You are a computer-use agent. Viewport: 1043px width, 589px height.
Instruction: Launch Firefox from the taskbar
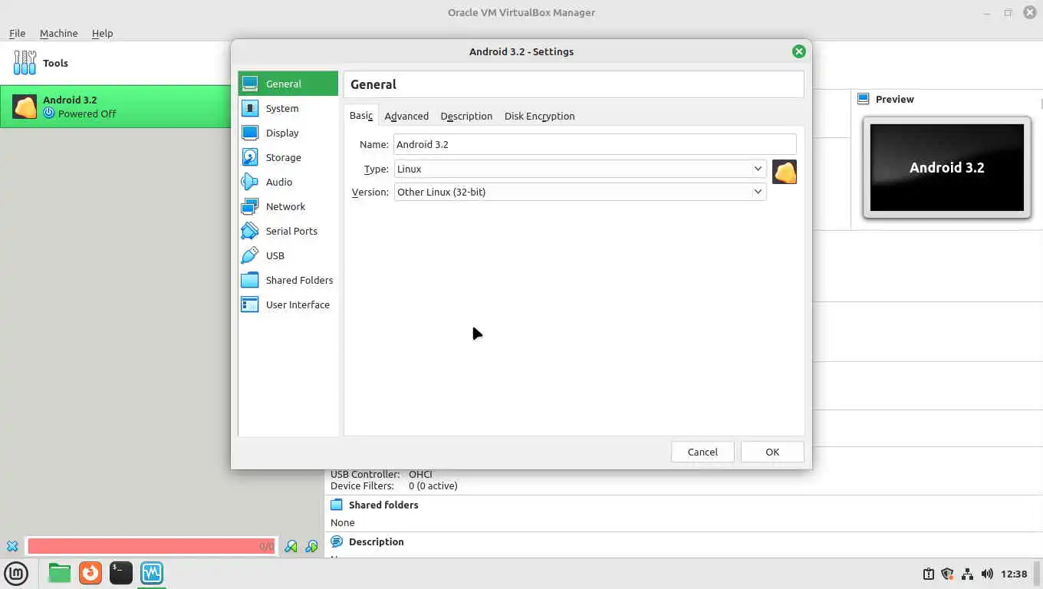(x=90, y=573)
